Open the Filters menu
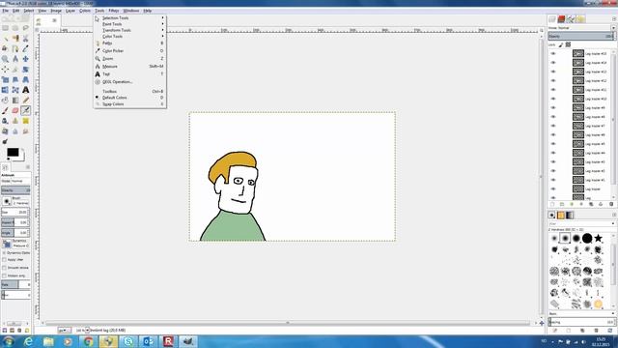Screen dimensions: 618x348 coord(114,11)
